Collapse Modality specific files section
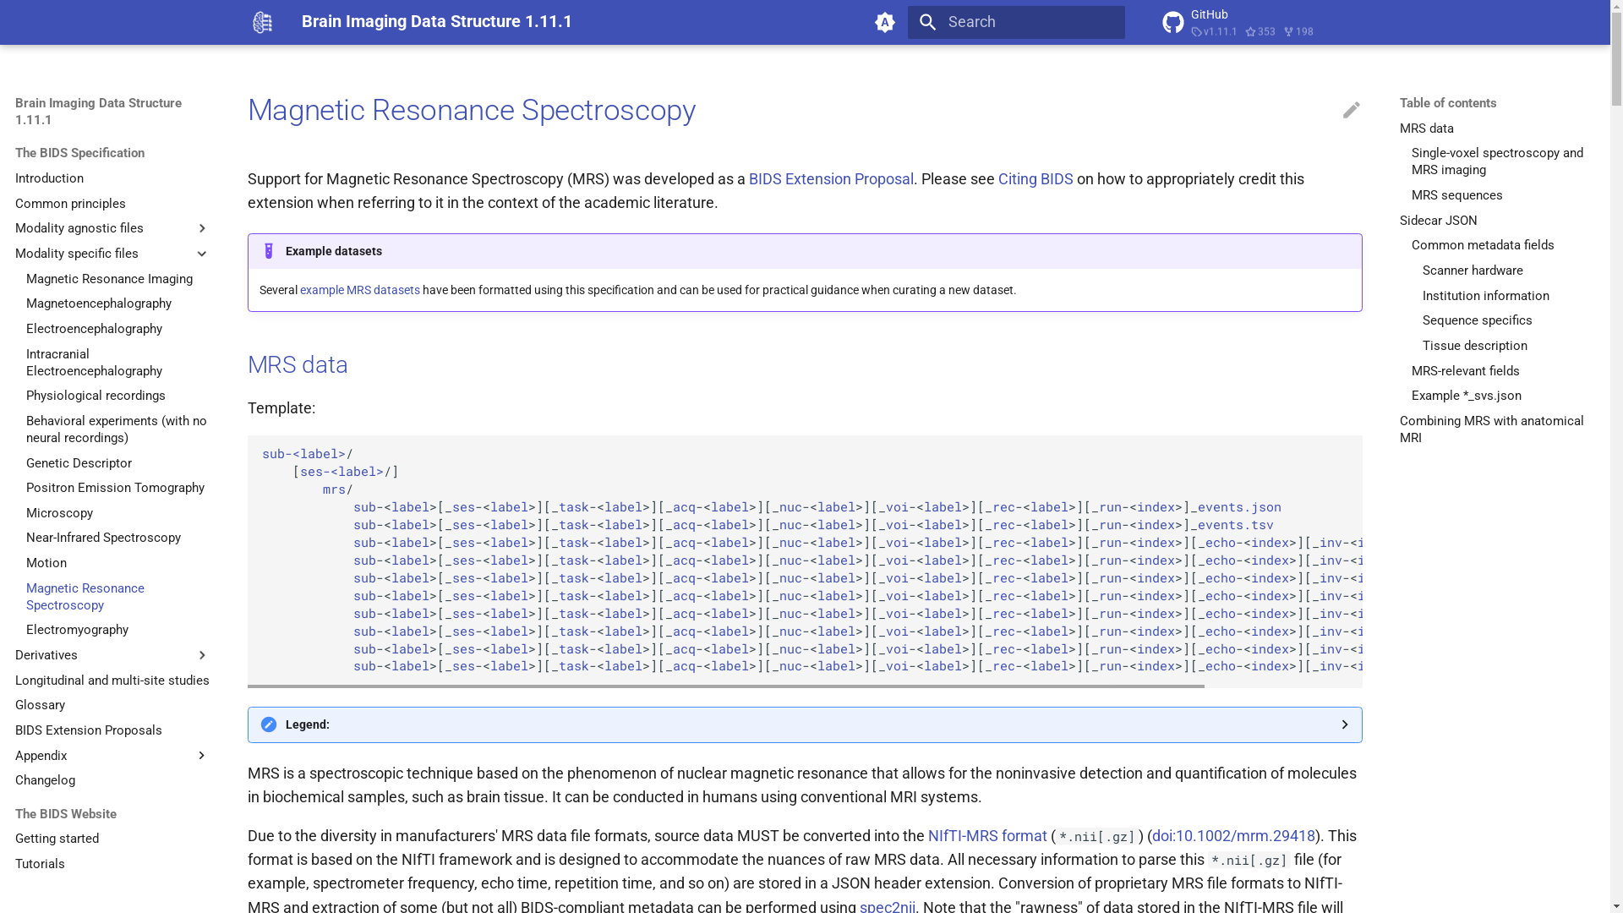 tap(202, 254)
